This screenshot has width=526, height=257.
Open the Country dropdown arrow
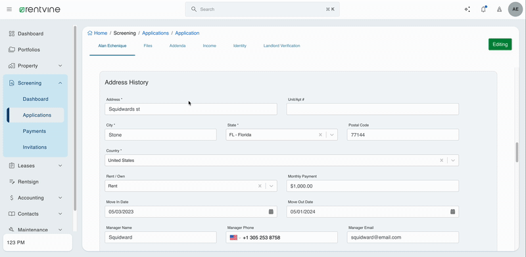(453, 160)
